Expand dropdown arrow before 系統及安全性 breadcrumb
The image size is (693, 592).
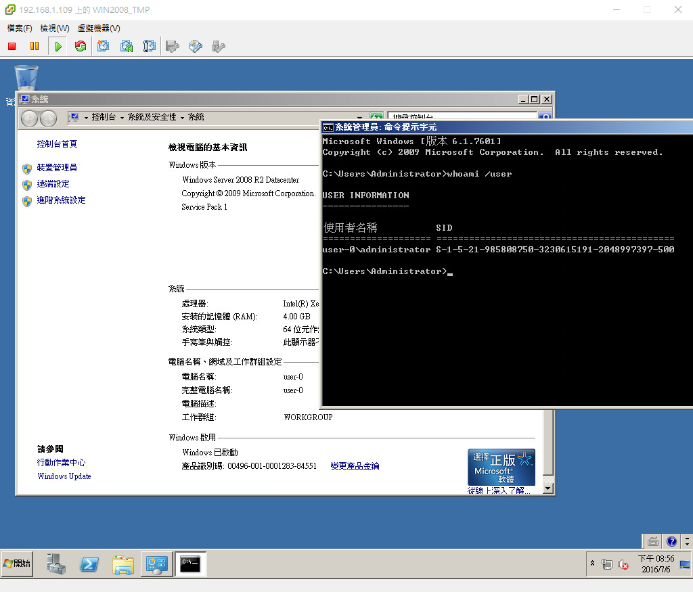point(122,118)
